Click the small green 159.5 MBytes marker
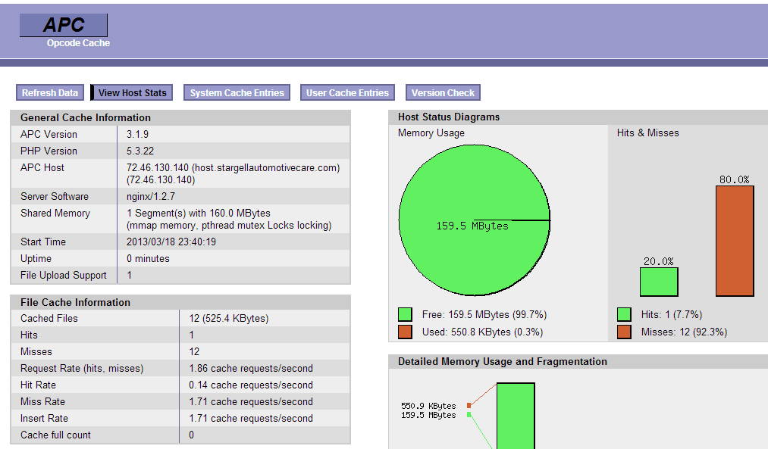The height and width of the screenshot is (449, 768). pos(469,415)
